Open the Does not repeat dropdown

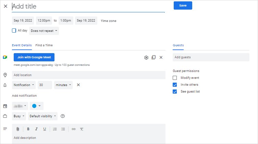coord(44,31)
